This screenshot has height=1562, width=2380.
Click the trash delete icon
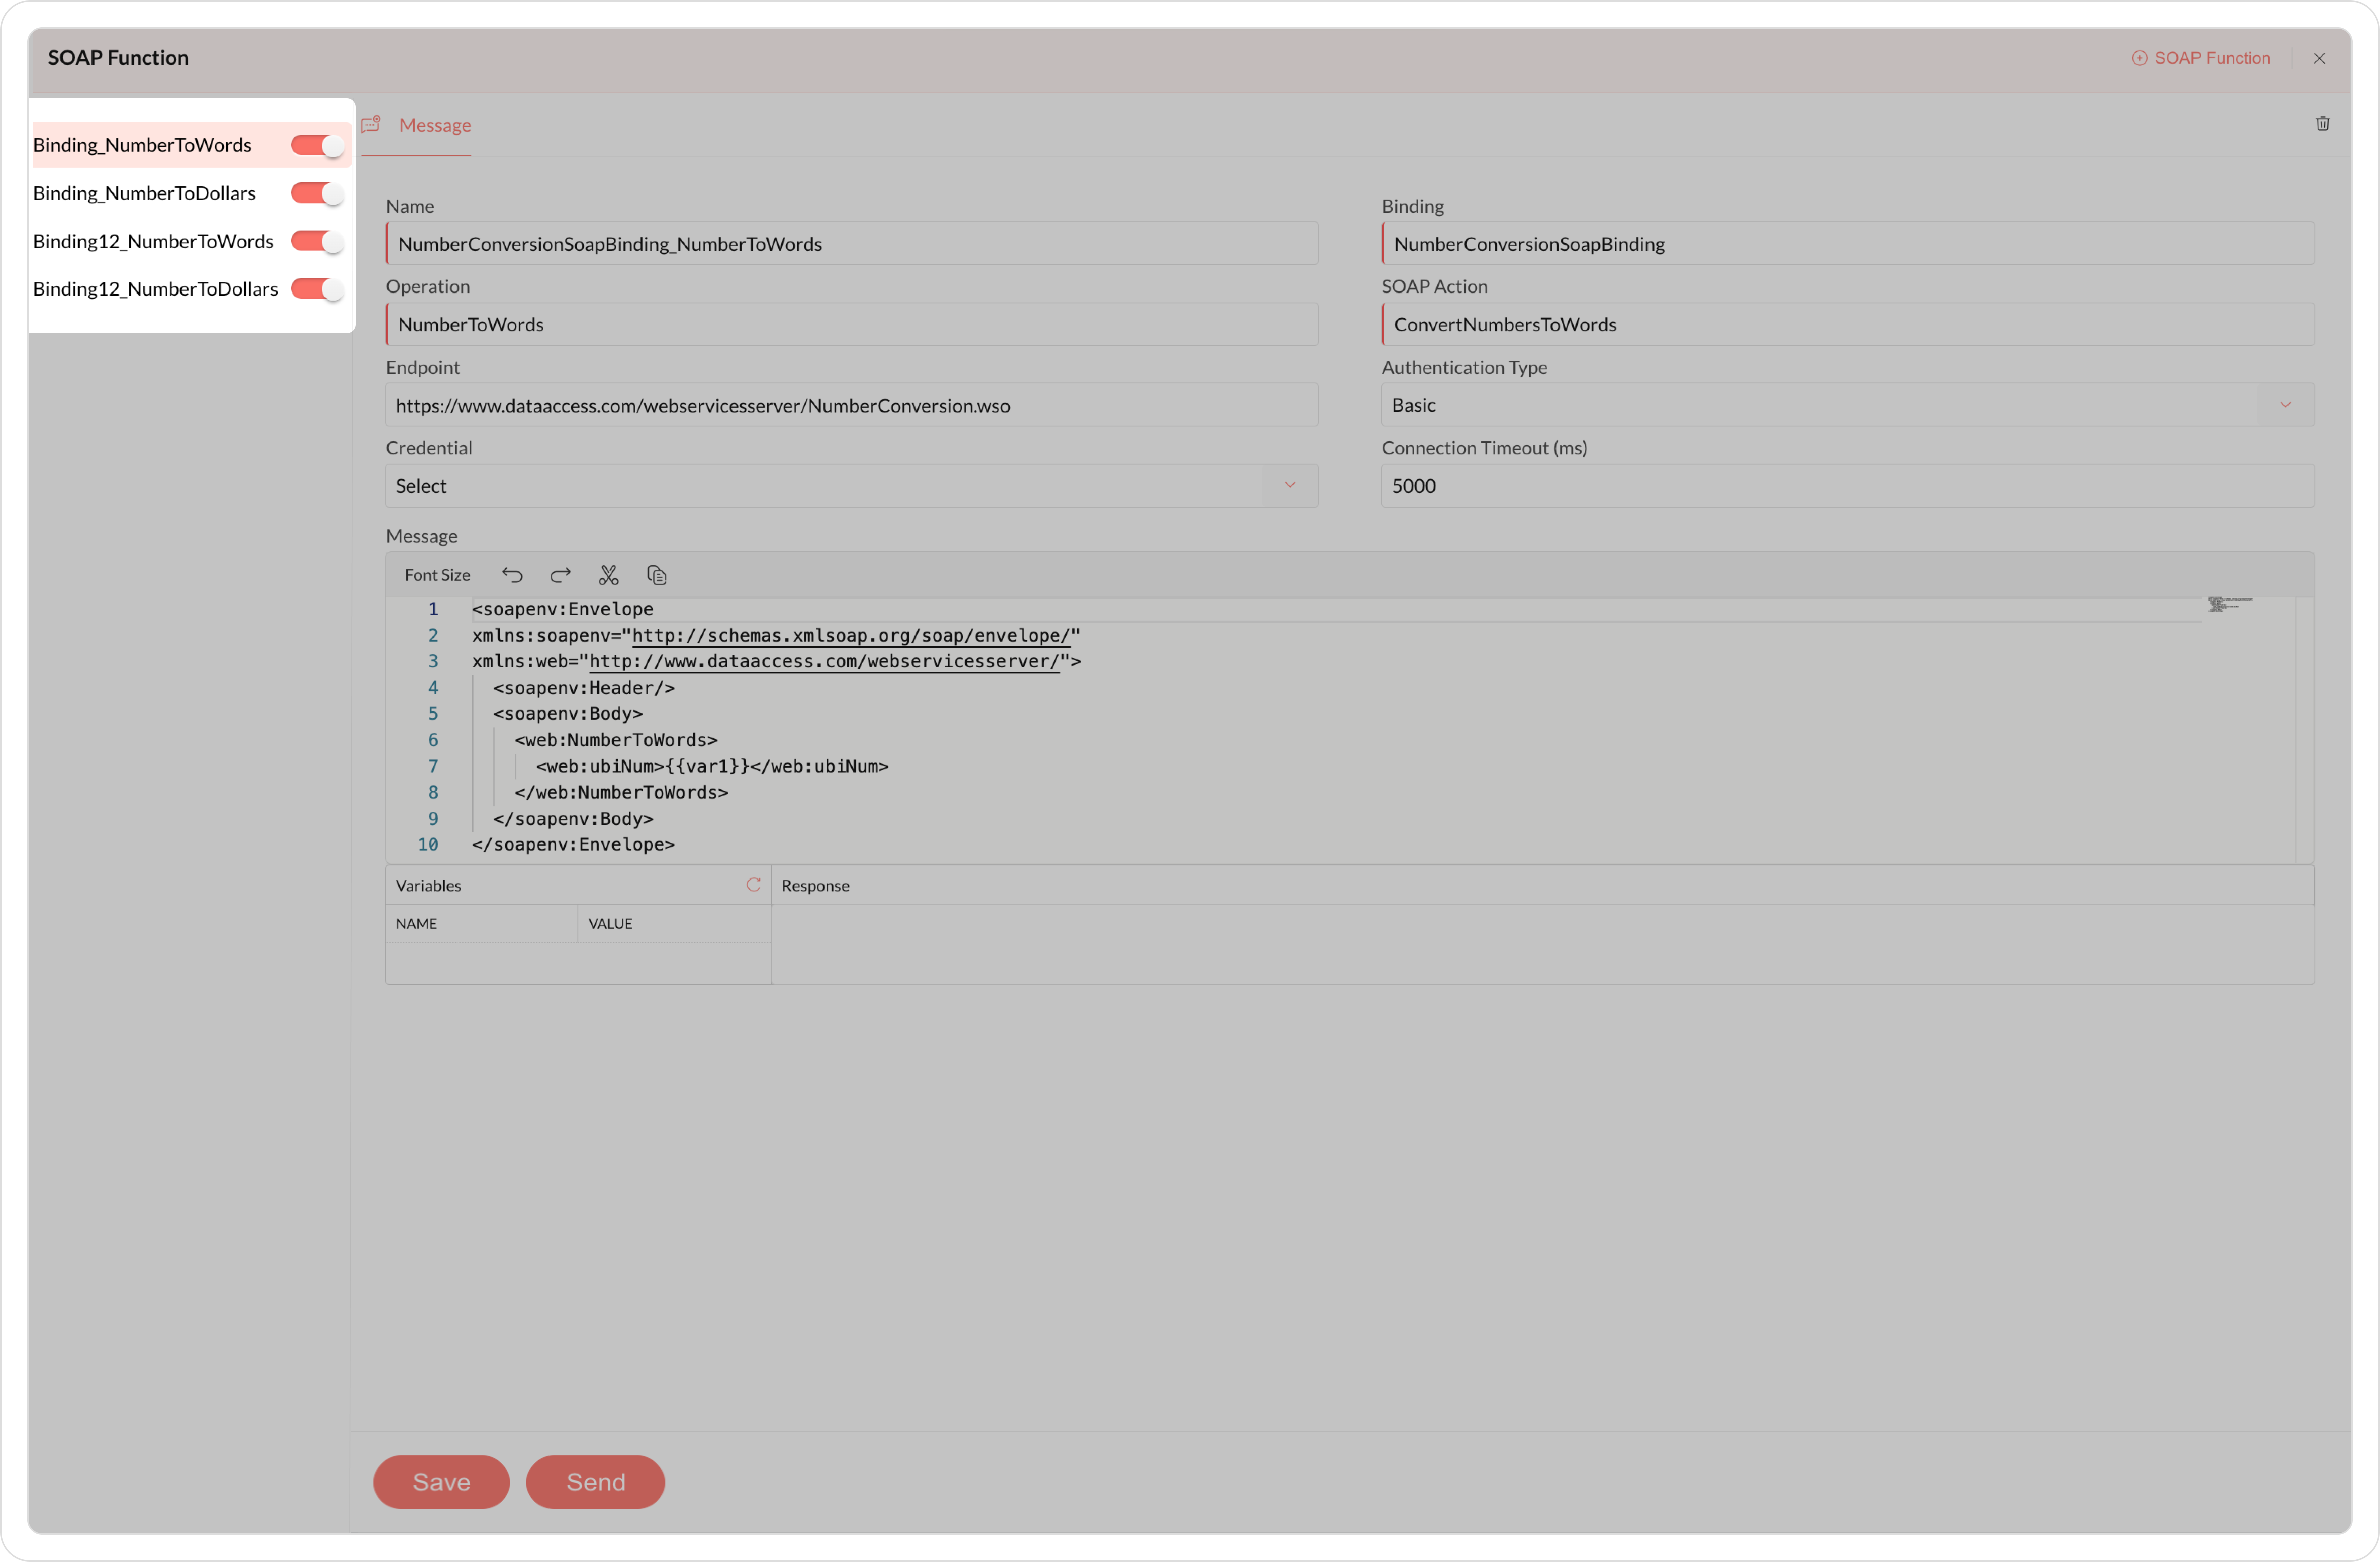click(x=2322, y=124)
